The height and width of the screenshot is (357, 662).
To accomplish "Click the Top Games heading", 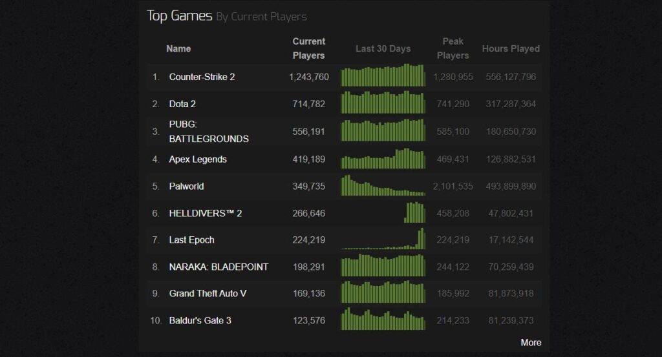I will [180, 15].
